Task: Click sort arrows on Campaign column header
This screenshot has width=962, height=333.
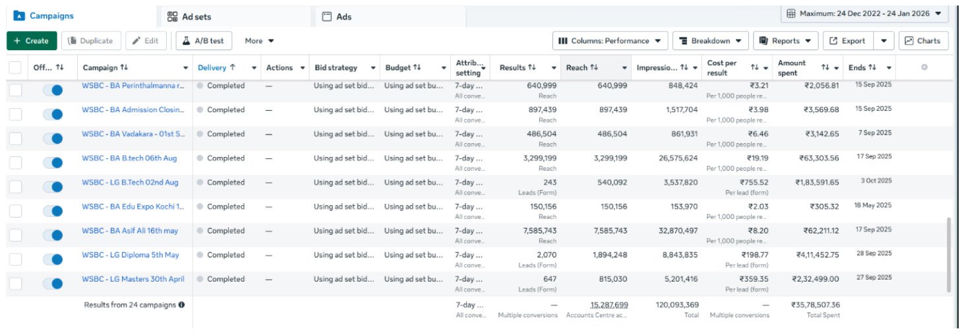Action: pos(124,67)
